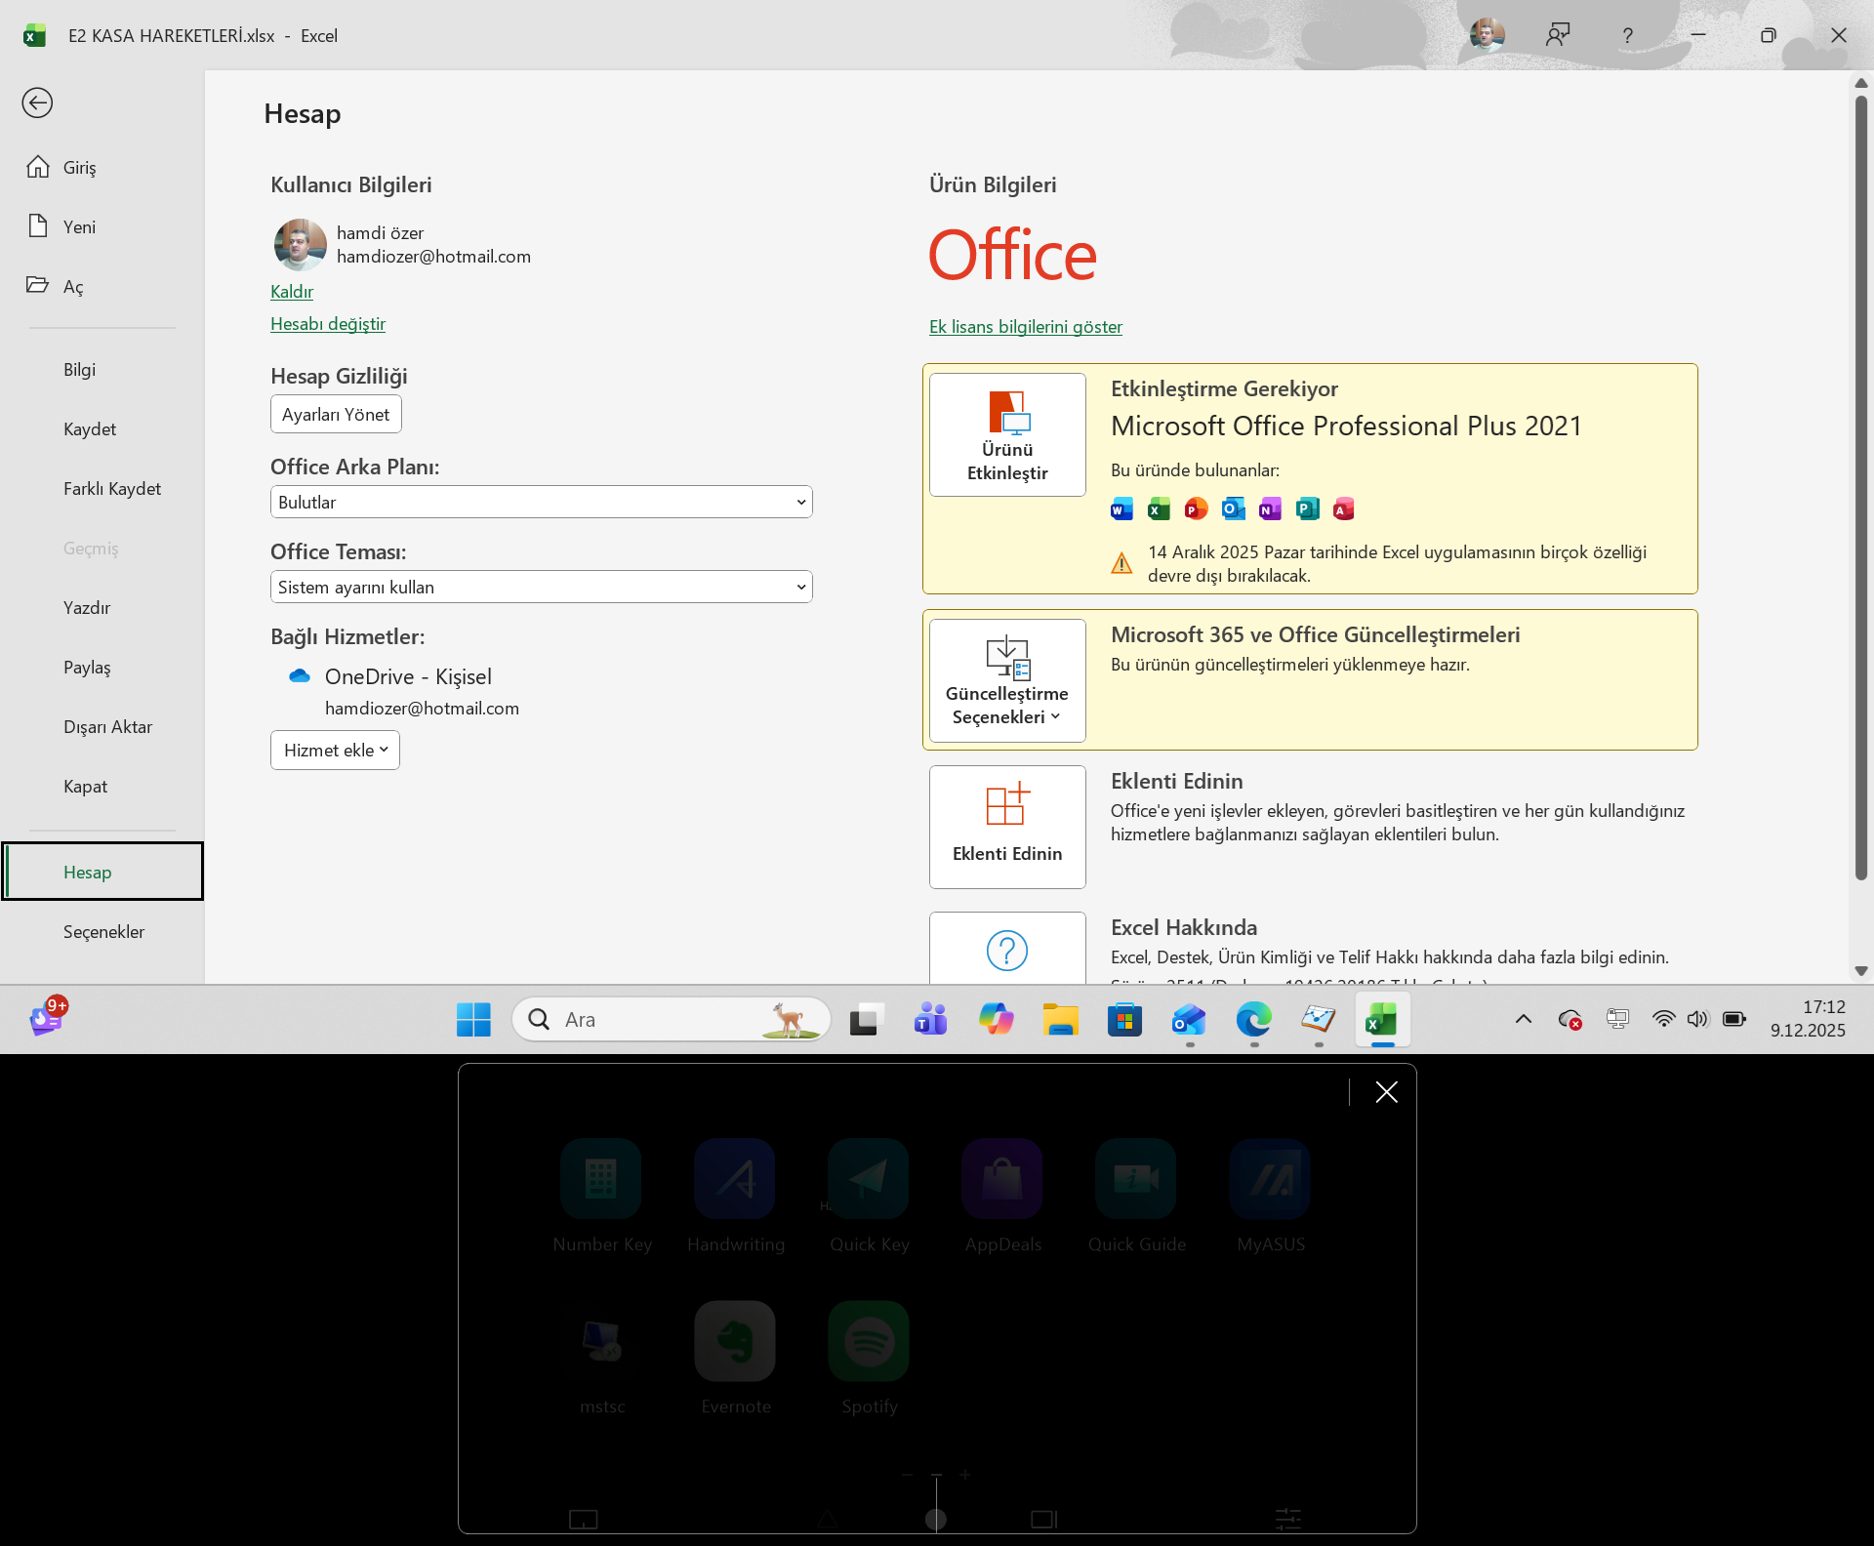Open Help with the question mark icon

[x=1627, y=35]
